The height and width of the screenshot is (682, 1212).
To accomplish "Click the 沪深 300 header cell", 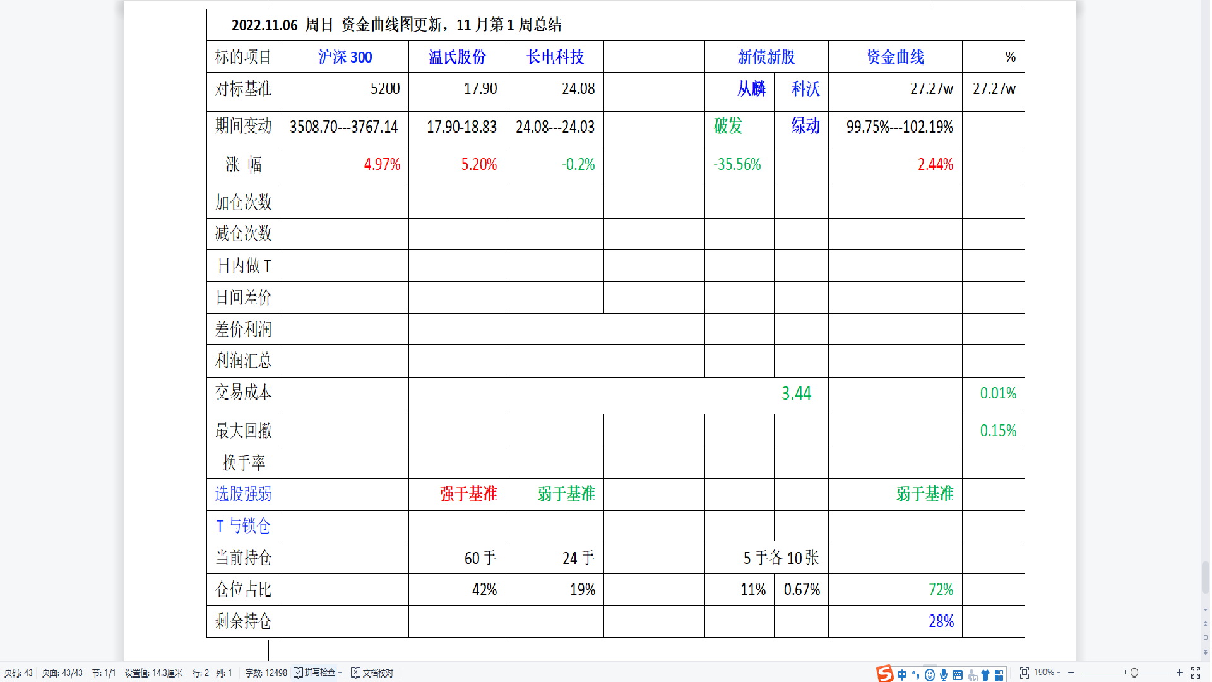I will pos(345,57).
